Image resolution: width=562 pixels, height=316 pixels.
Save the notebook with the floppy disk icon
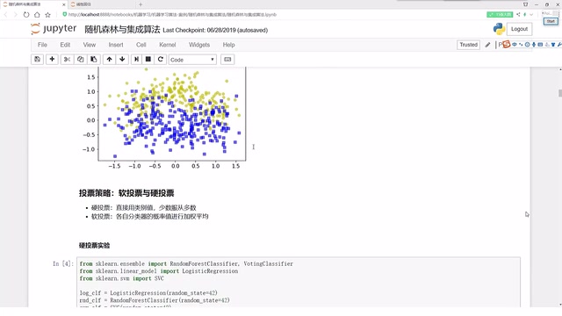[37, 60]
